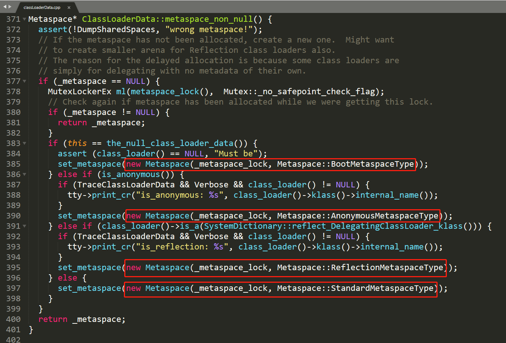Click ReflectionMetaspaceType on line 395
The height and width of the screenshot is (343, 506).
(387, 268)
